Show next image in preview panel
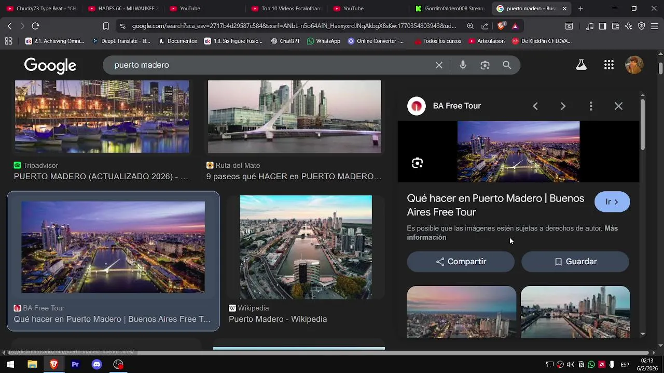The width and height of the screenshot is (664, 373). coord(563,106)
